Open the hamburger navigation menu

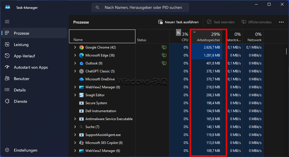point(7,22)
